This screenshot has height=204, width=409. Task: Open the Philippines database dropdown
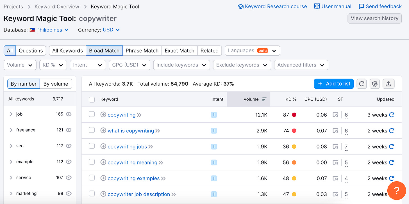coord(49,30)
